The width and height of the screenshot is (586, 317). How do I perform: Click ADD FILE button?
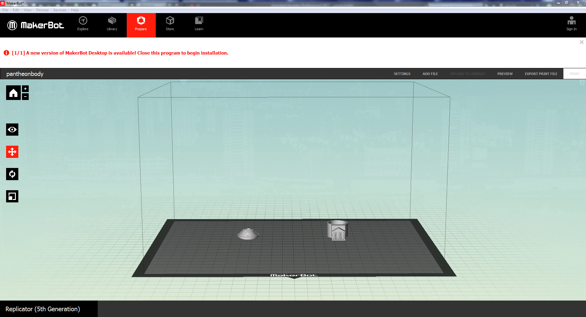430,74
